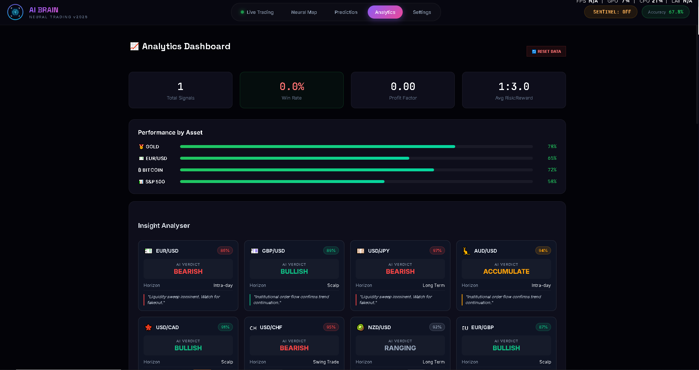Screen dimensions: 699x370
Task: Switch to the Neural Map tab
Action: tap(304, 12)
